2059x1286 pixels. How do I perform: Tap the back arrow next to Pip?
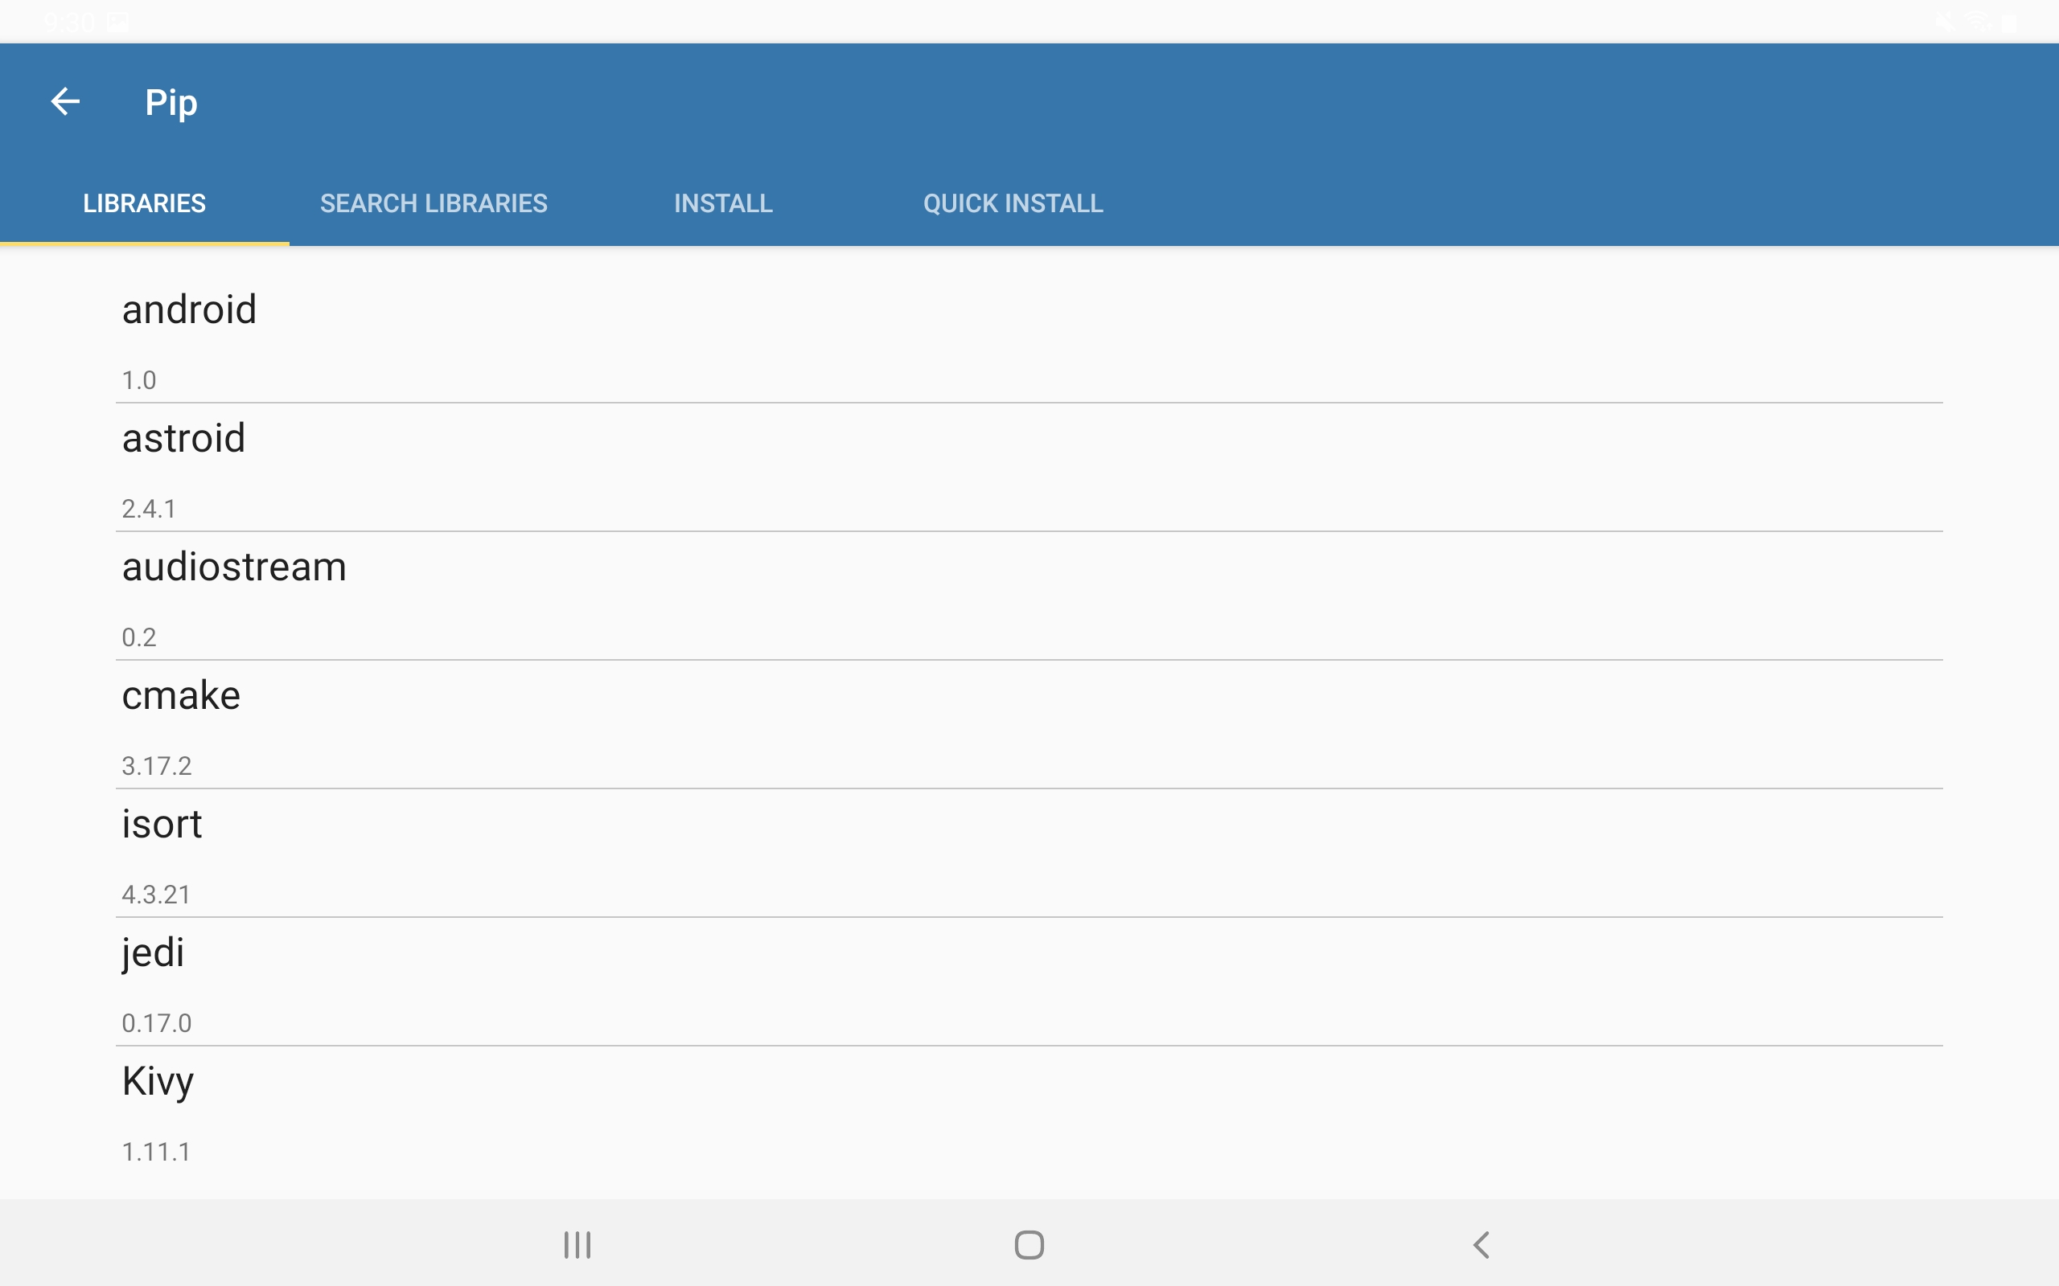pyautogui.click(x=65, y=102)
